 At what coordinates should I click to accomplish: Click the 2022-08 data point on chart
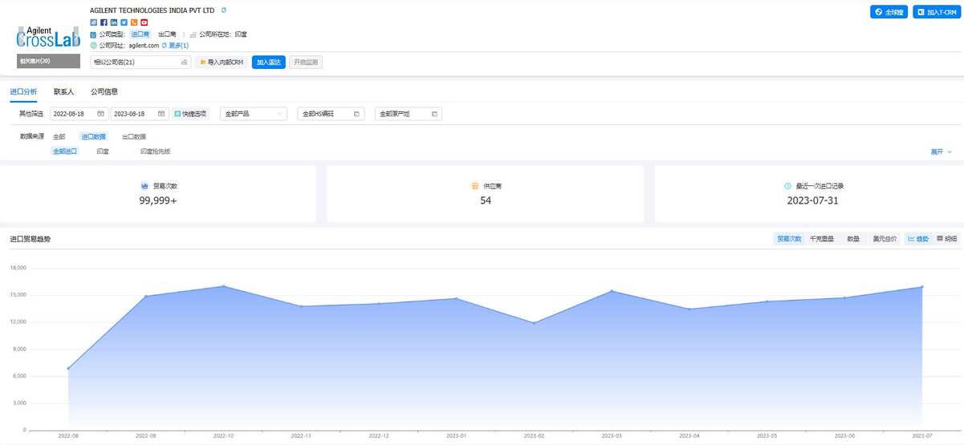[68, 368]
